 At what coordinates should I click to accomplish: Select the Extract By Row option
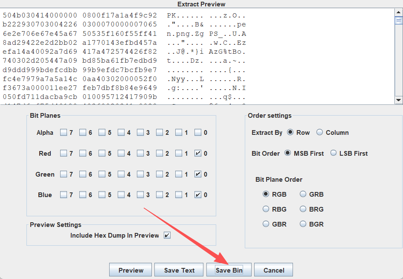[x=290, y=133]
